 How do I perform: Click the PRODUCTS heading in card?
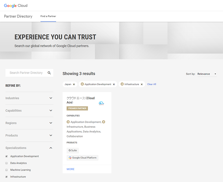(72, 143)
